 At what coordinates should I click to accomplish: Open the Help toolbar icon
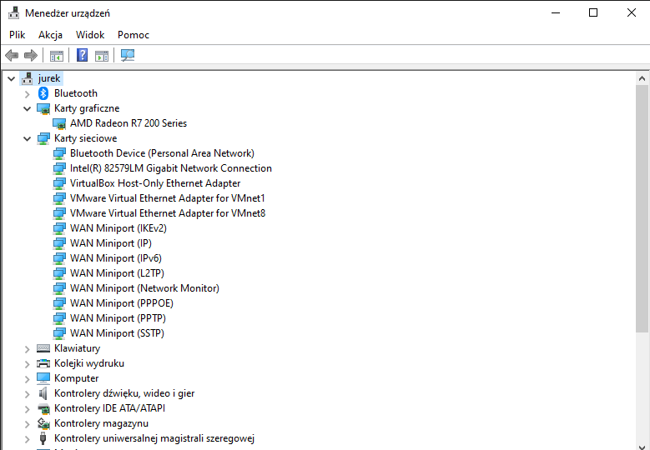pyautogui.click(x=82, y=55)
